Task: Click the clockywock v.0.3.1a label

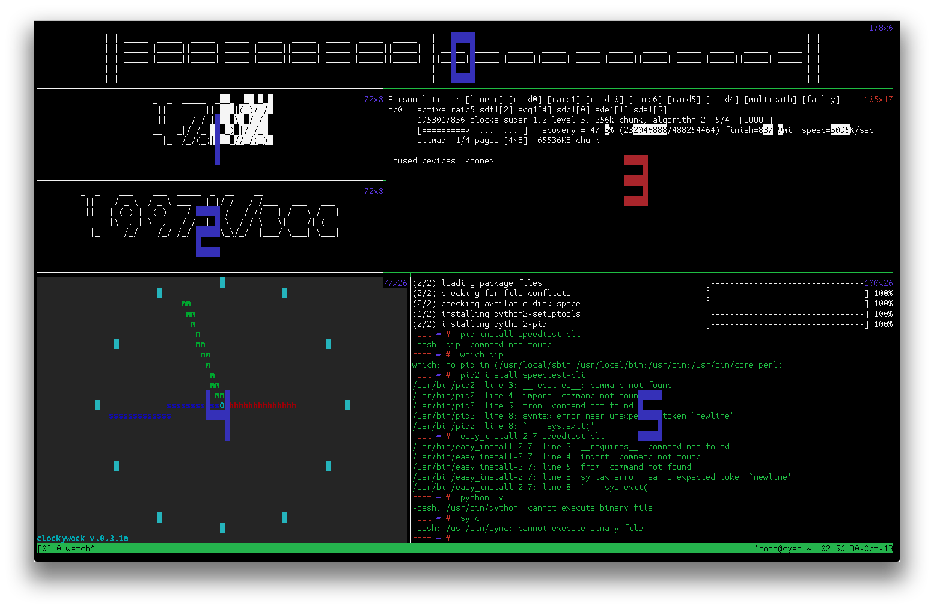Action: pyautogui.click(x=82, y=538)
